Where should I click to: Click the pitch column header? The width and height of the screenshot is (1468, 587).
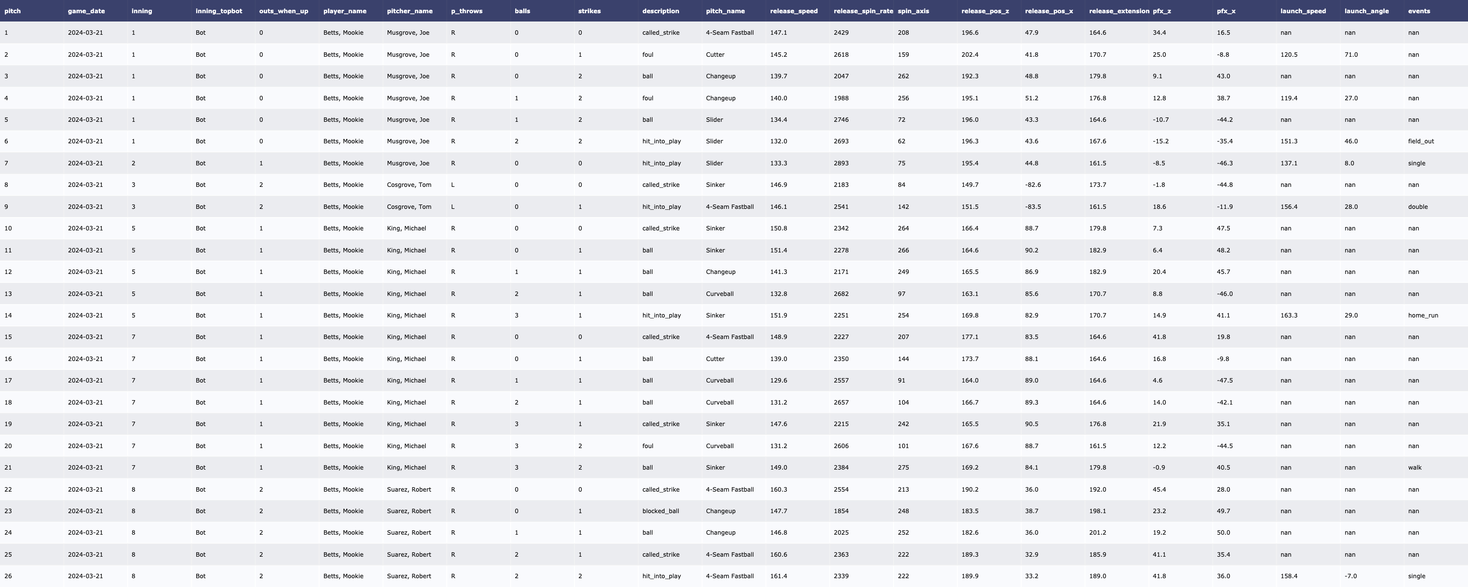coord(13,11)
